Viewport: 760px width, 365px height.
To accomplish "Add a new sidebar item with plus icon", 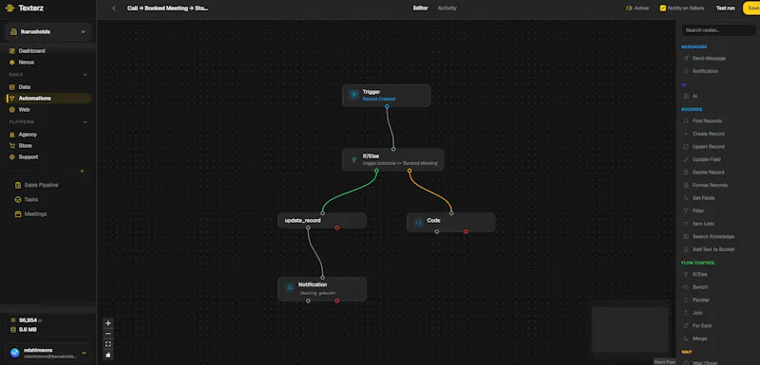I will point(82,172).
